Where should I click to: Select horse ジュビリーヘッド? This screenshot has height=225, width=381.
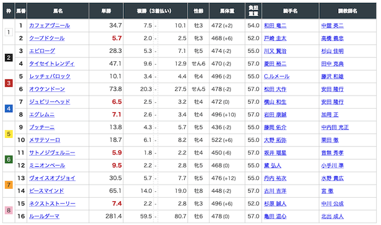pos(49,102)
